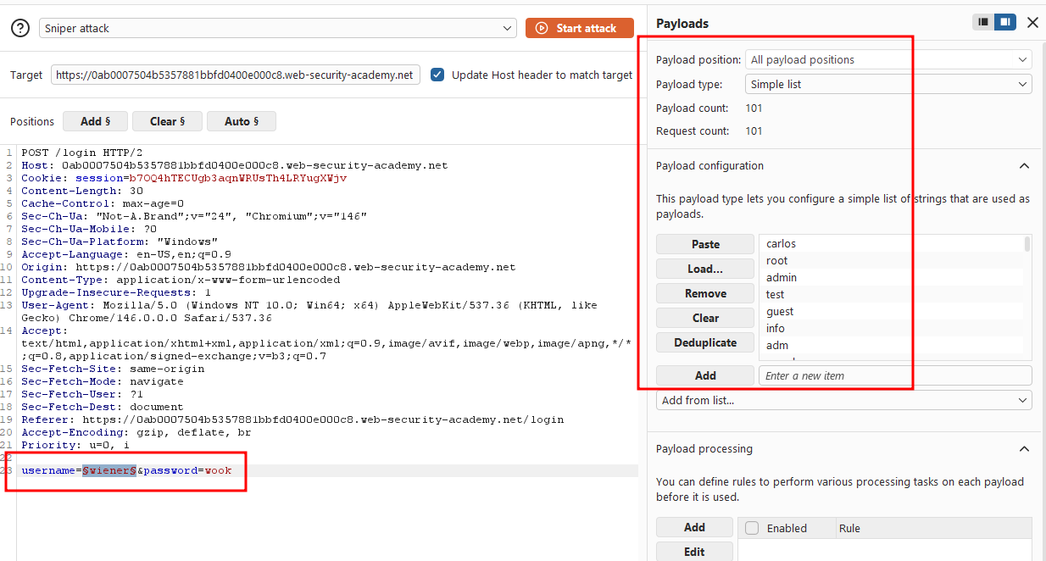Open the Add from list dropdown
The height and width of the screenshot is (561, 1046).
(x=844, y=400)
